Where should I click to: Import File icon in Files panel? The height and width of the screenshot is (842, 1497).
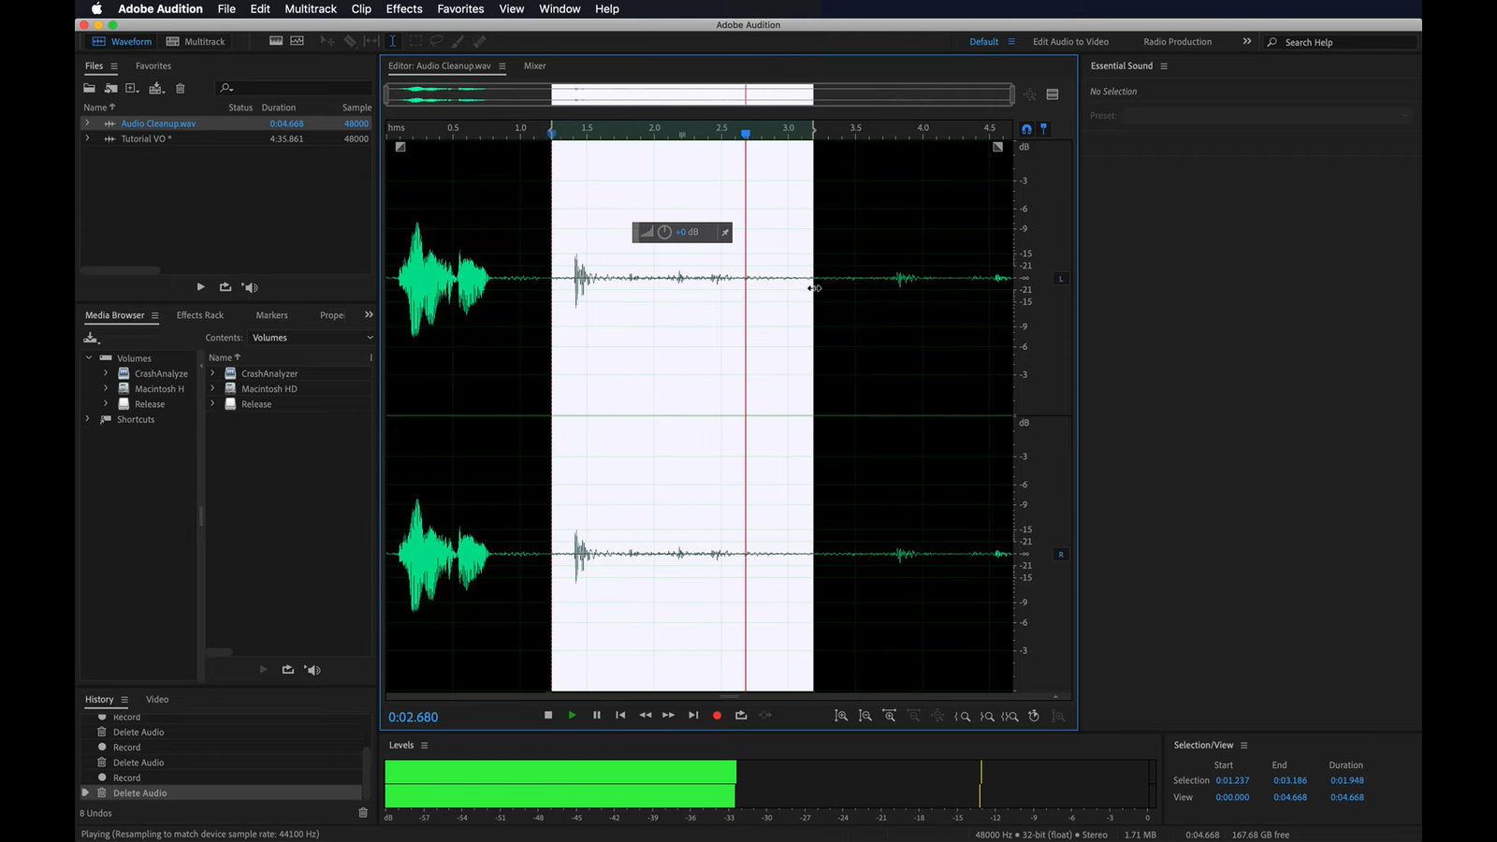point(110,88)
